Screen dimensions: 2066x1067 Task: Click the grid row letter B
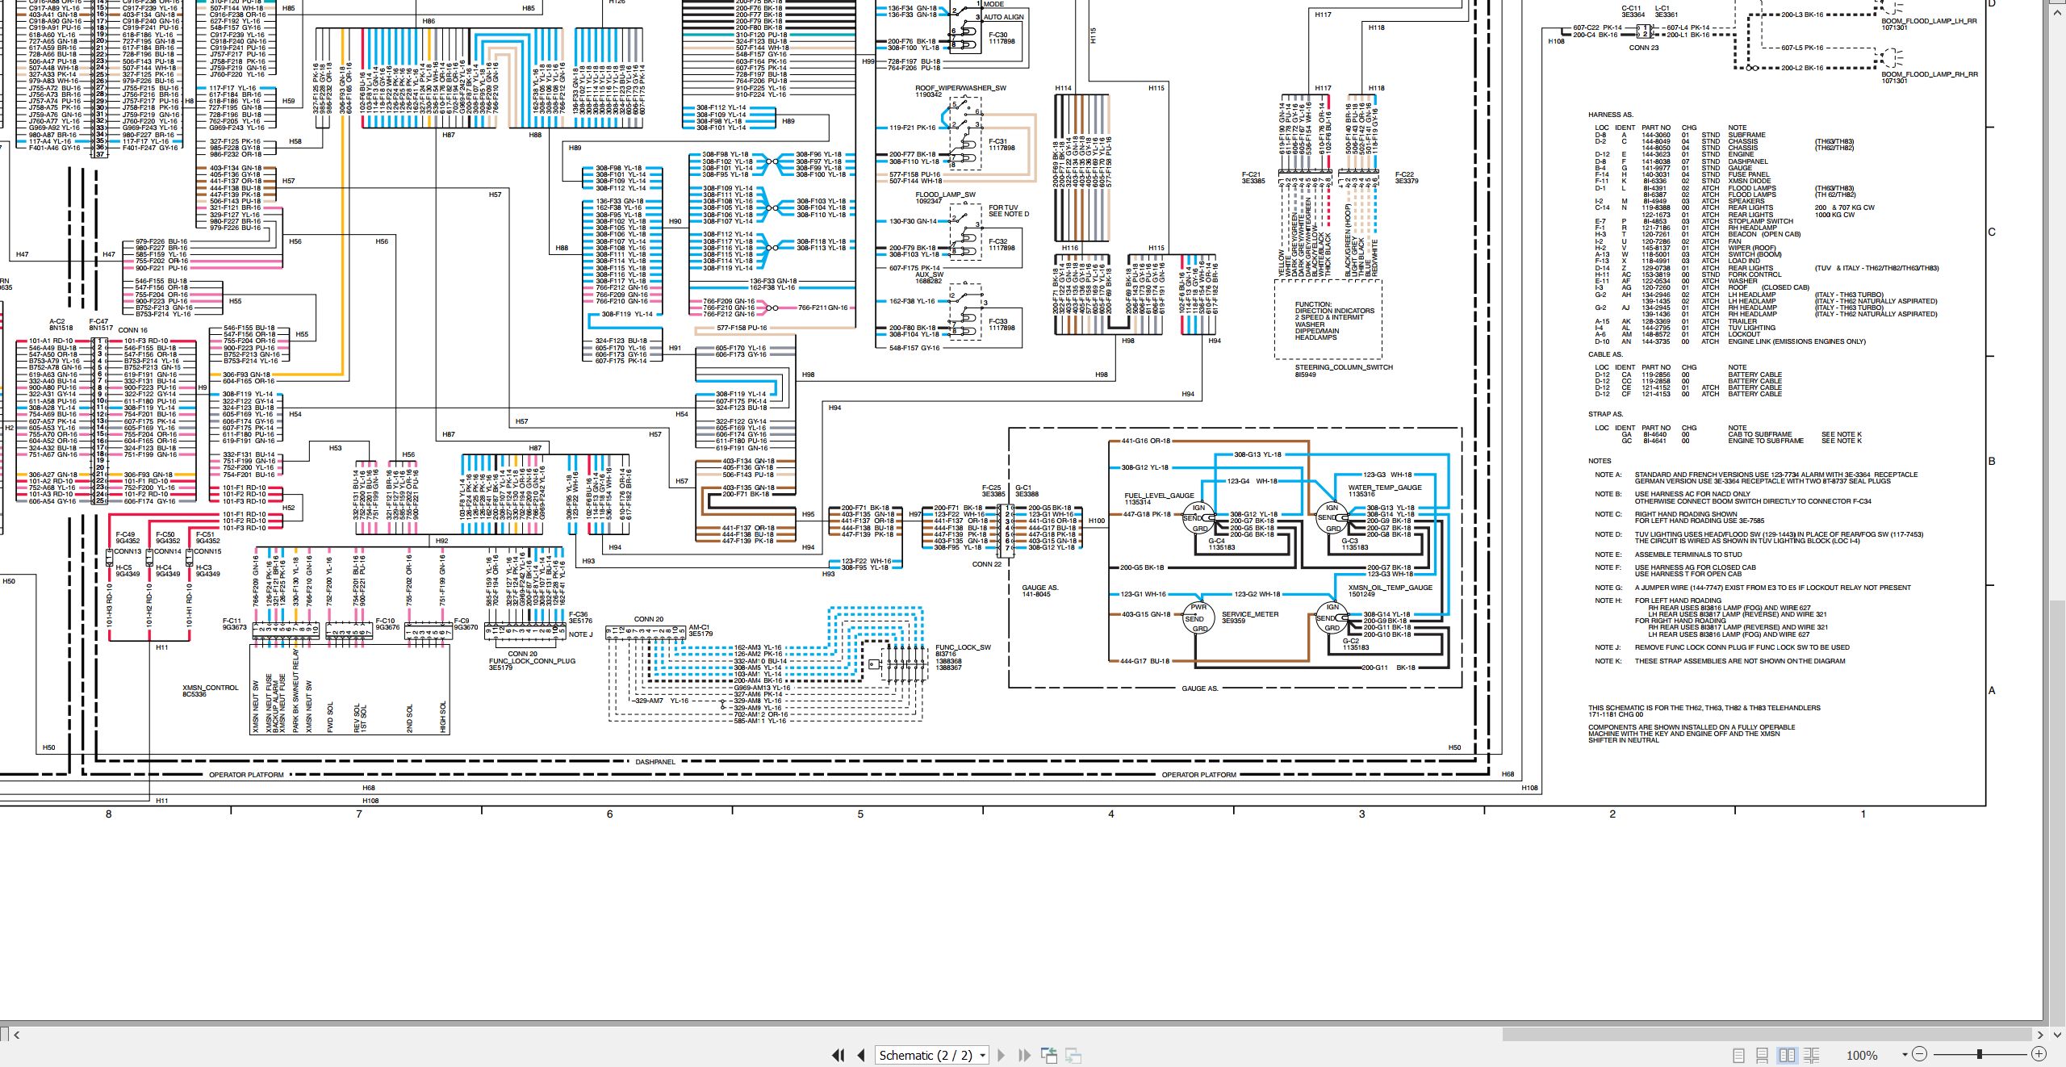(1992, 462)
